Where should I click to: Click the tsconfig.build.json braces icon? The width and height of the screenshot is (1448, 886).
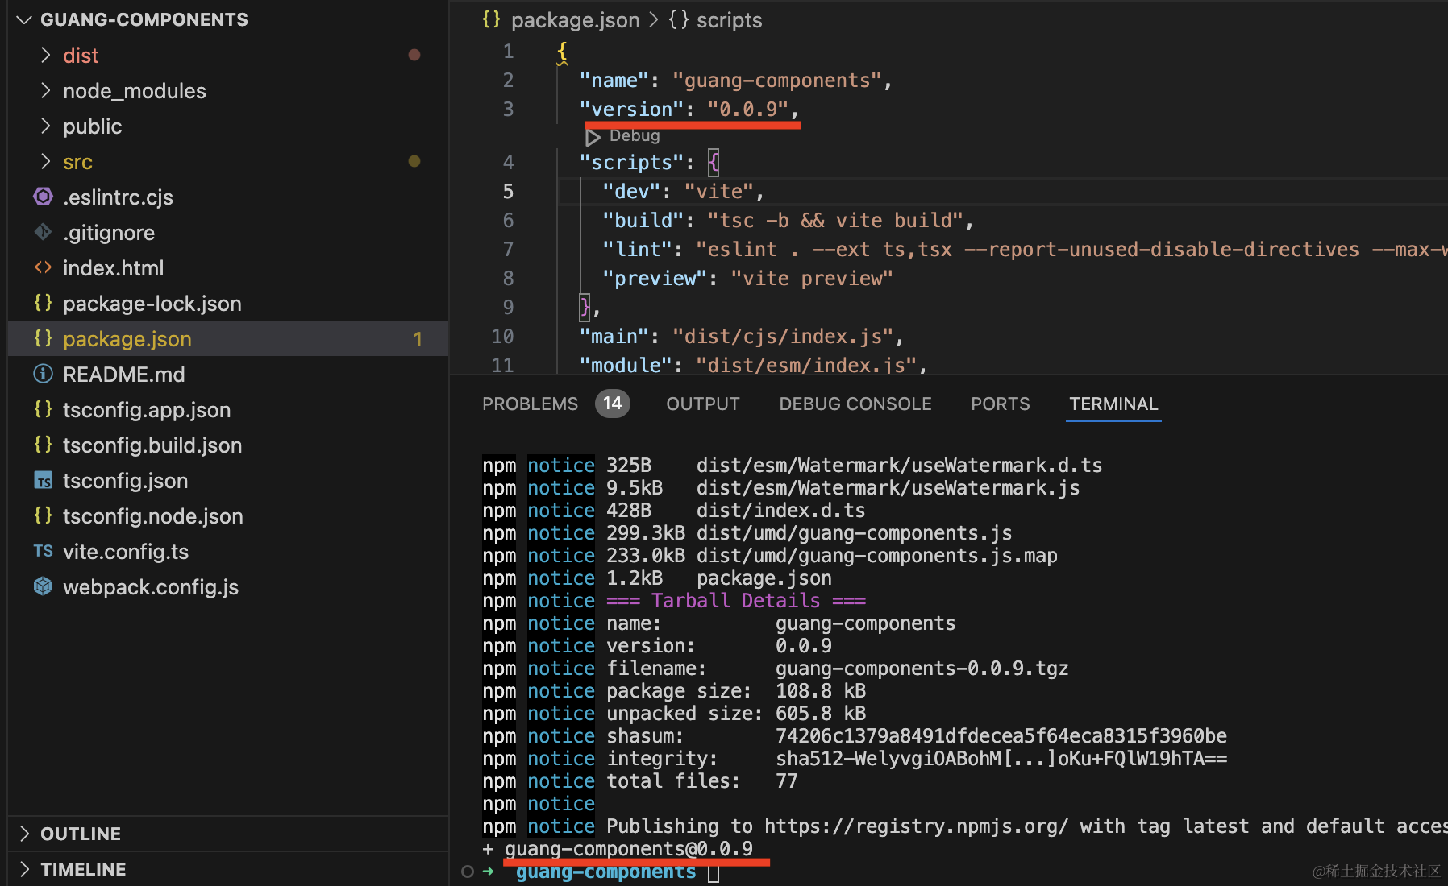(43, 445)
